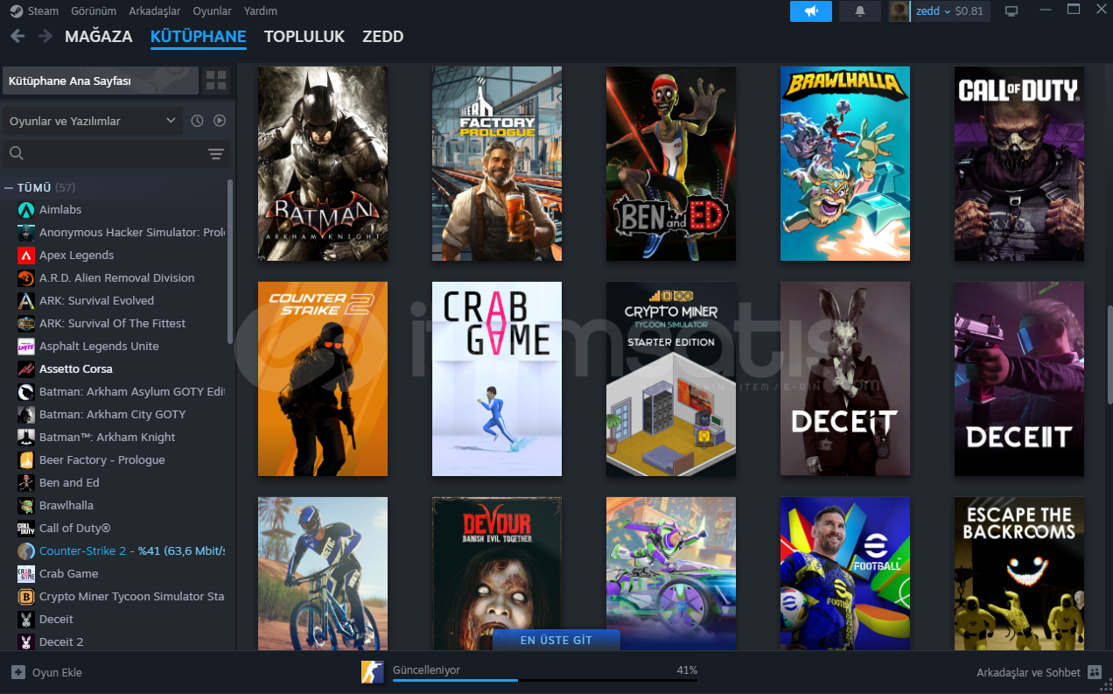Open the collections grid view icon
The width and height of the screenshot is (1113, 694).
pyautogui.click(x=215, y=81)
